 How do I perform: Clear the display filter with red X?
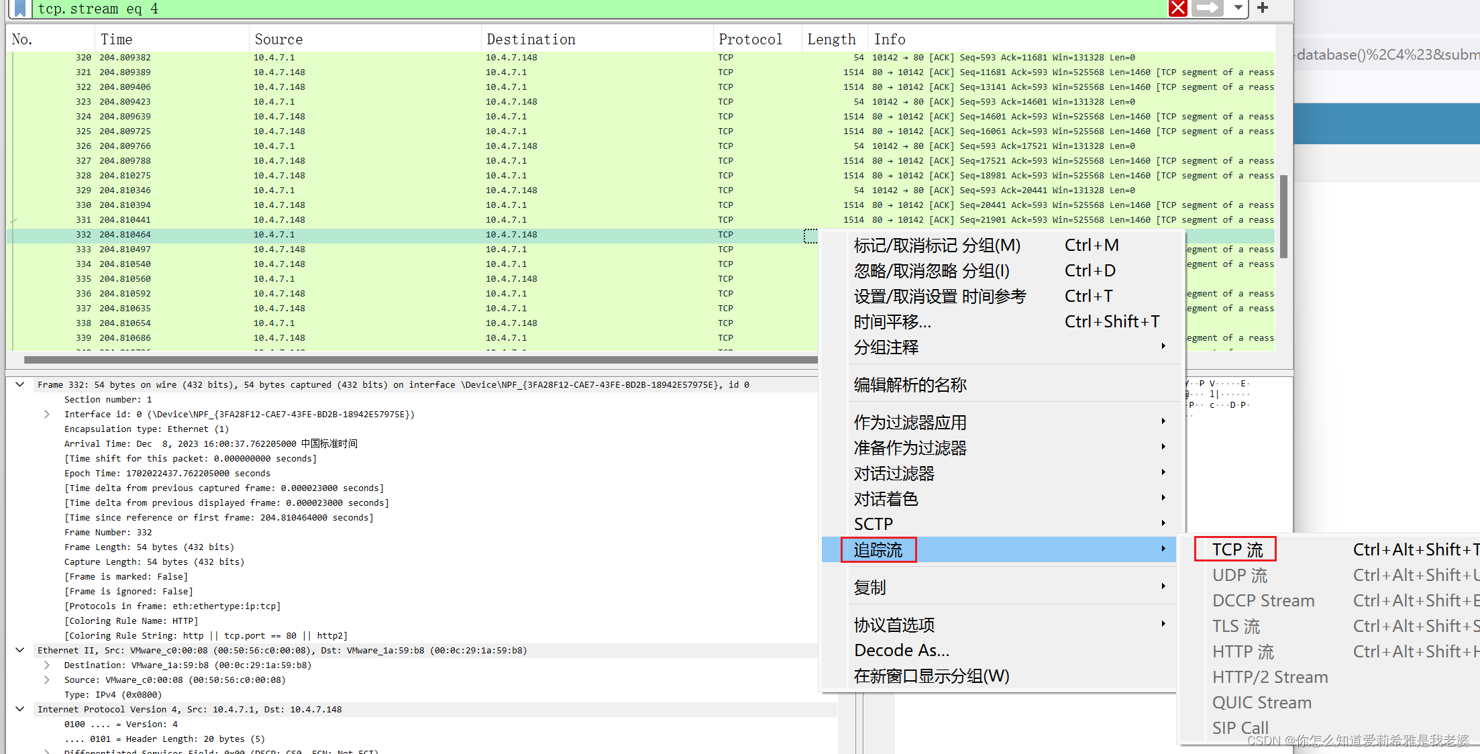click(x=1178, y=8)
